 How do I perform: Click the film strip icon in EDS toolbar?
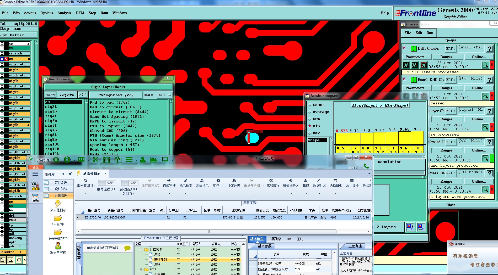(107, 160)
